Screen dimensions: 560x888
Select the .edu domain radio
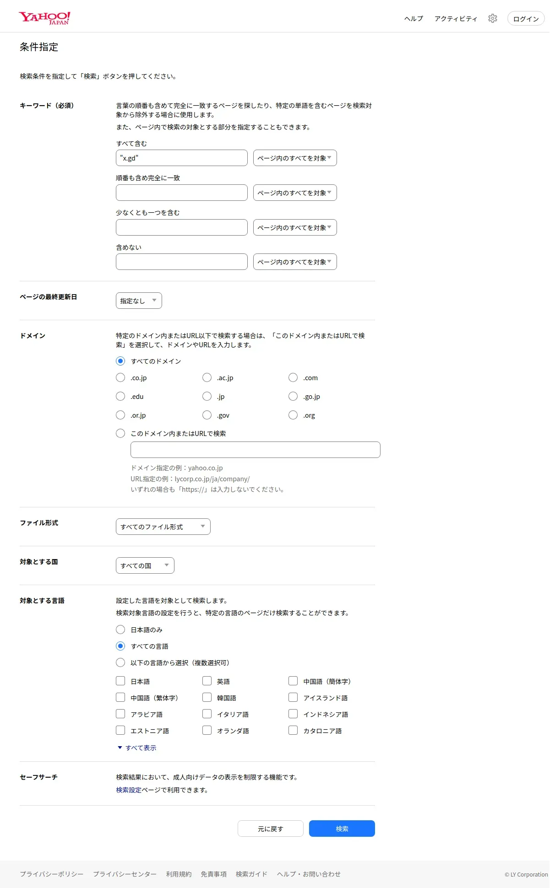(120, 396)
